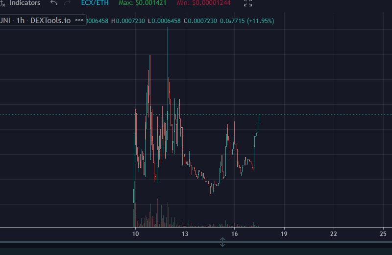
Task: Click the pane resize handle below chart
Action: point(222,242)
